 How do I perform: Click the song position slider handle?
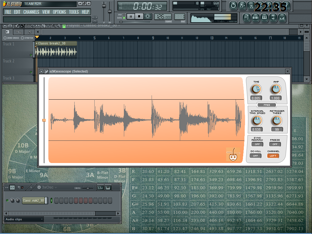[x=121, y=22]
